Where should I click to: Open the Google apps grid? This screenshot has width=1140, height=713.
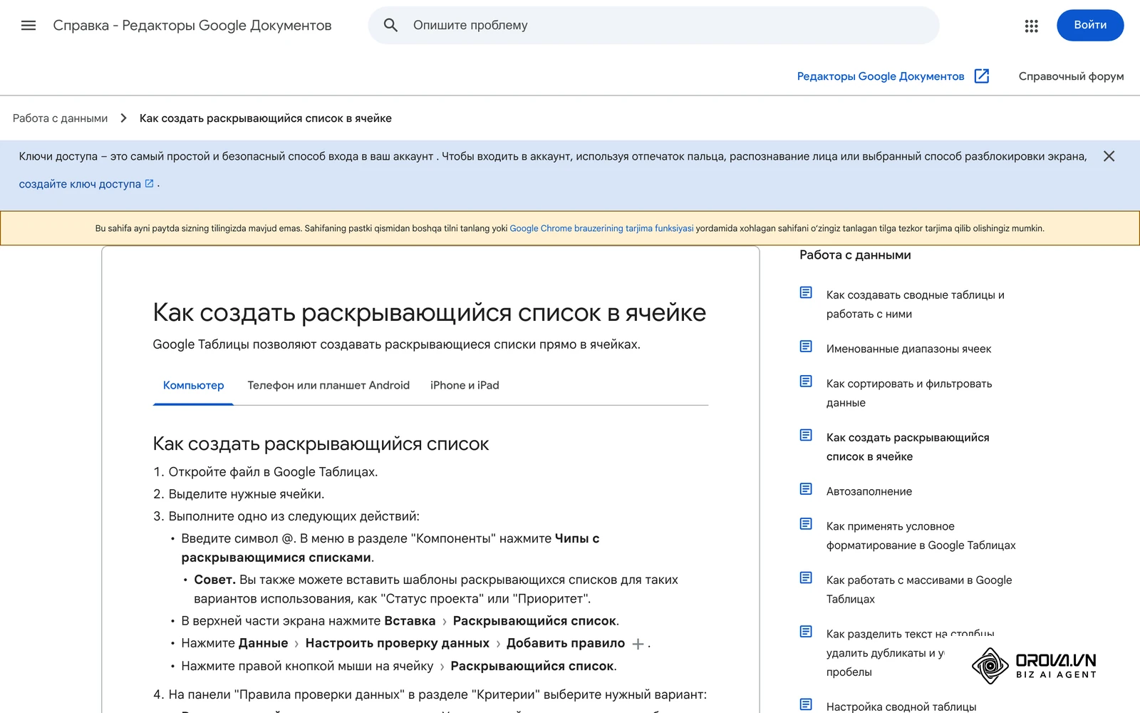1031,26
